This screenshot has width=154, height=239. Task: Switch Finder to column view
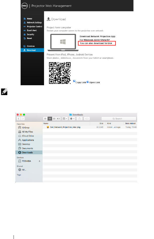54,119
